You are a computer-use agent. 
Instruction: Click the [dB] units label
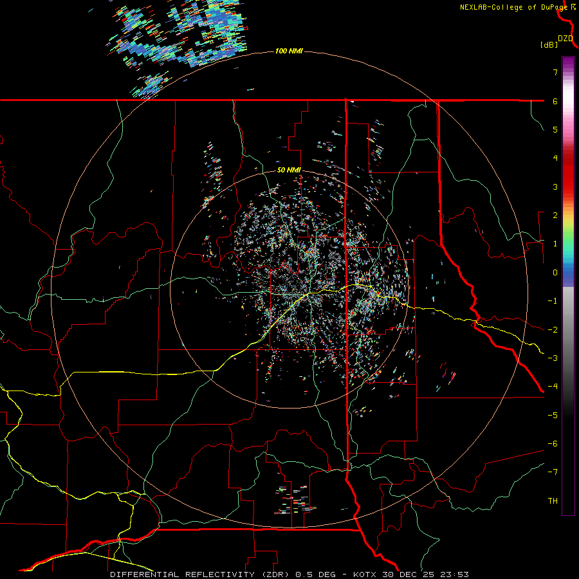549,45
